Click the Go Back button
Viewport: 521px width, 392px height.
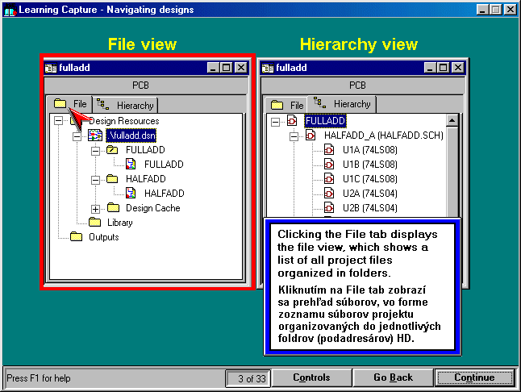393,377
